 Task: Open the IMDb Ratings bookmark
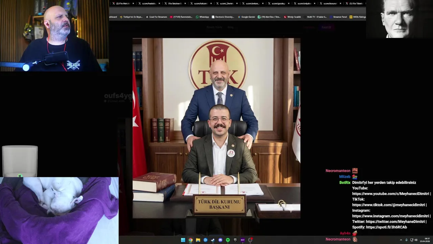[x=358, y=17]
